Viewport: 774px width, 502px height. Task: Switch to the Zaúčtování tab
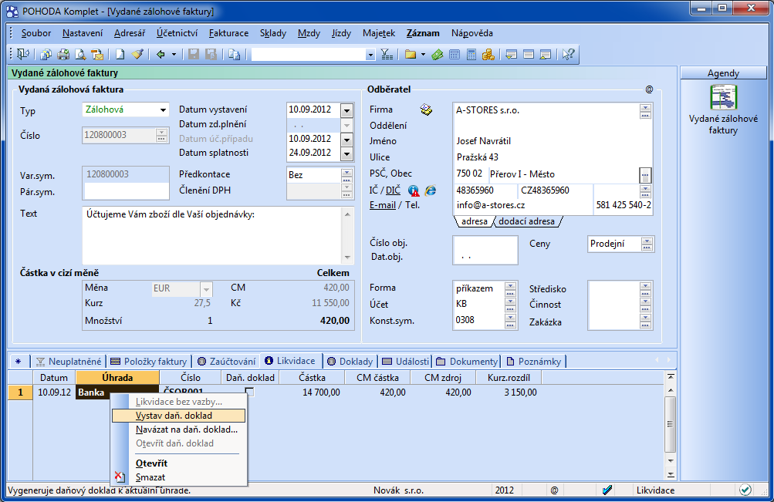pyautogui.click(x=227, y=362)
